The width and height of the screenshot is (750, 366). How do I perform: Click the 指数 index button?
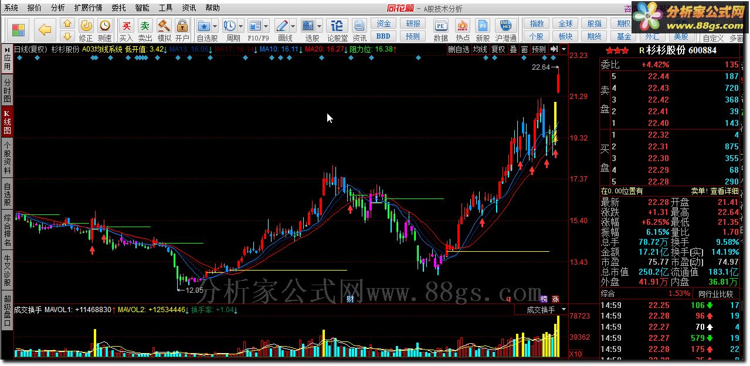tap(537, 23)
